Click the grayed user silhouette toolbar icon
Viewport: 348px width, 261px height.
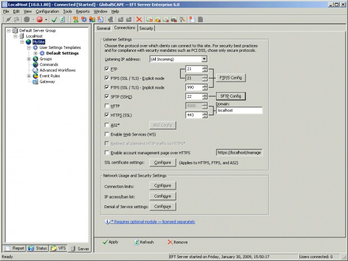(x=111, y=20)
